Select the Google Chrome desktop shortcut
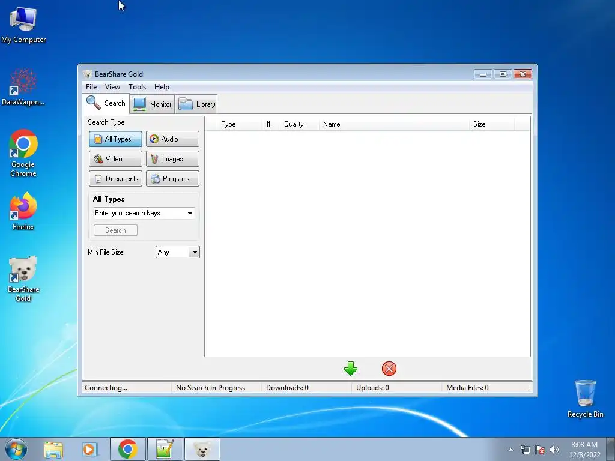Viewport: 615px width, 461px height. pos(23,153)
